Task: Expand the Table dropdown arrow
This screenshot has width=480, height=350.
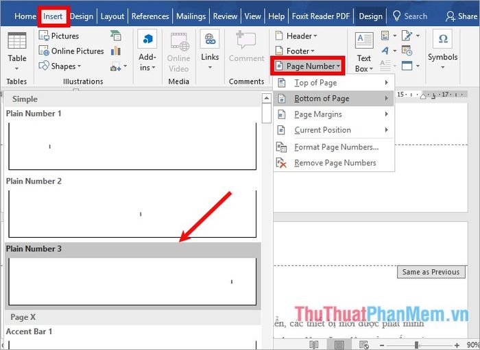Action: click(x=17, y=68)
